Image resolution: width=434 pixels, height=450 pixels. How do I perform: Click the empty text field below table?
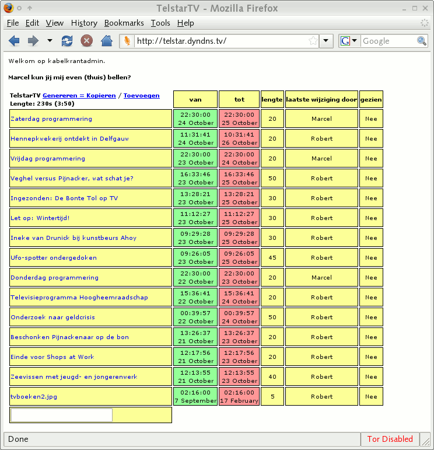point(61,415)
